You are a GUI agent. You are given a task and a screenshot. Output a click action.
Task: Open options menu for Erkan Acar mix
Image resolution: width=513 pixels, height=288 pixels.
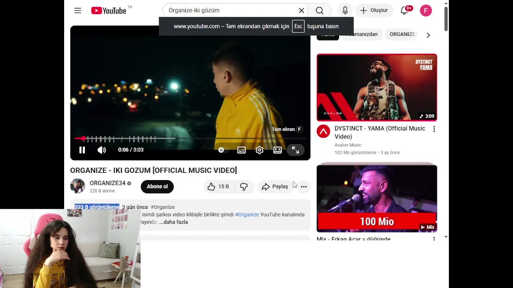434,239
